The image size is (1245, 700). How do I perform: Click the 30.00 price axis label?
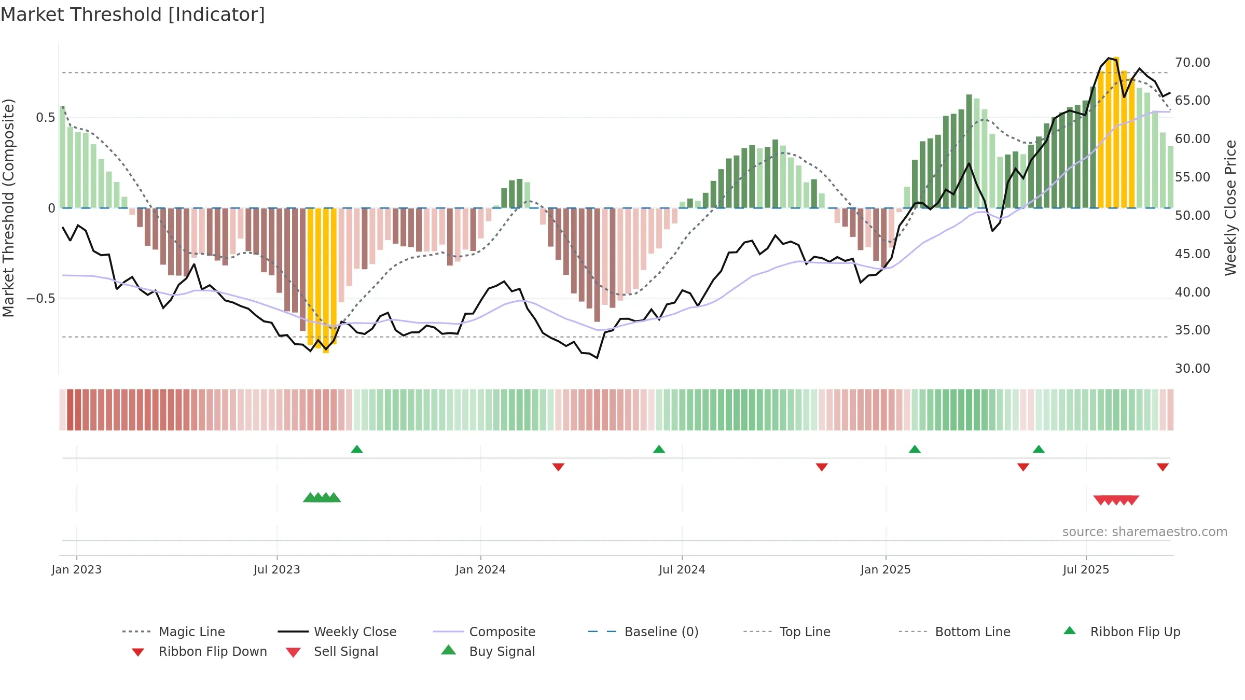pyautogui.click(x=1193, y=369)
